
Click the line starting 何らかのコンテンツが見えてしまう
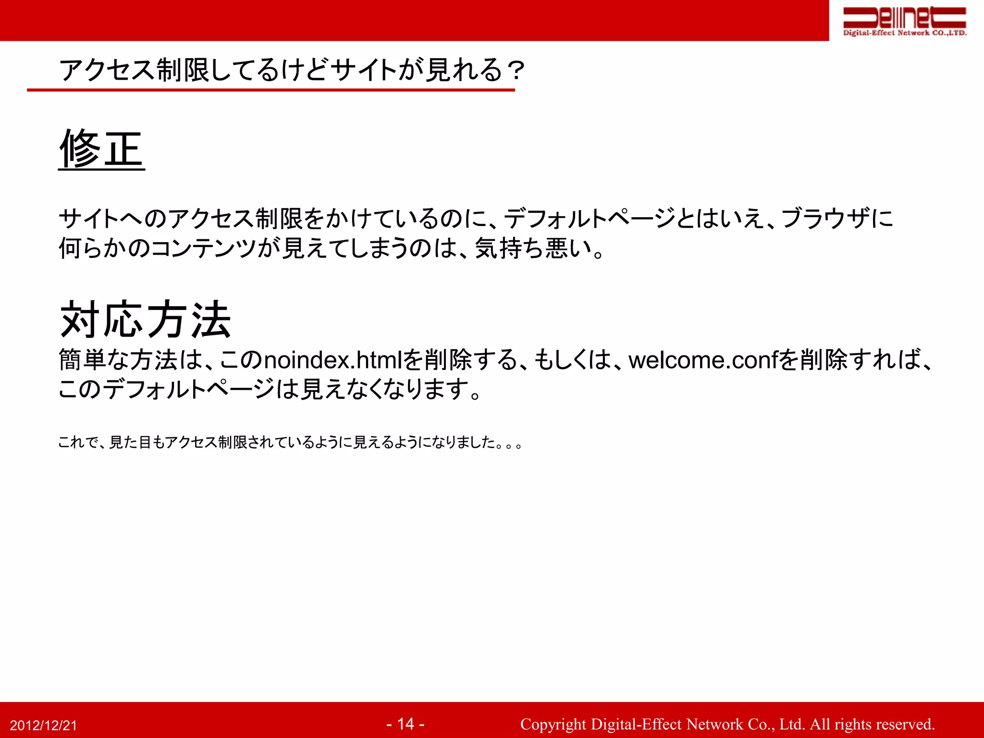pyautogui.click(x=332, y=248)
